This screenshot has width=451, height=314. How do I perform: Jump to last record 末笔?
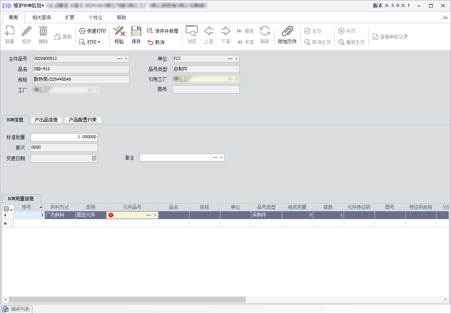coord(245,42)
